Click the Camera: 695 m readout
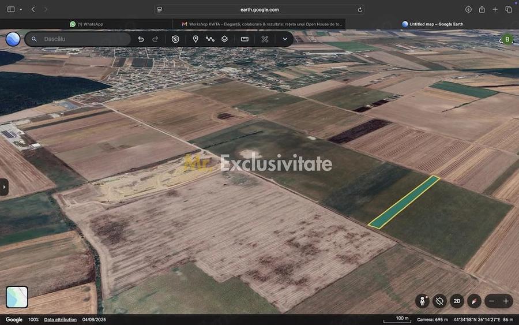The width and height of the screenshot is (519, 325). pos(432,320)
